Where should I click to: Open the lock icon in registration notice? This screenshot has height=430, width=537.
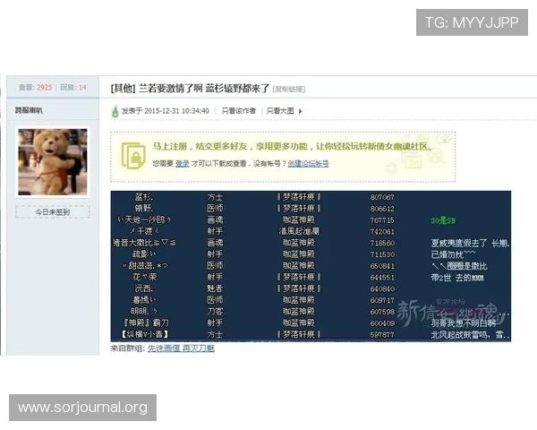[x=133, y=156]
